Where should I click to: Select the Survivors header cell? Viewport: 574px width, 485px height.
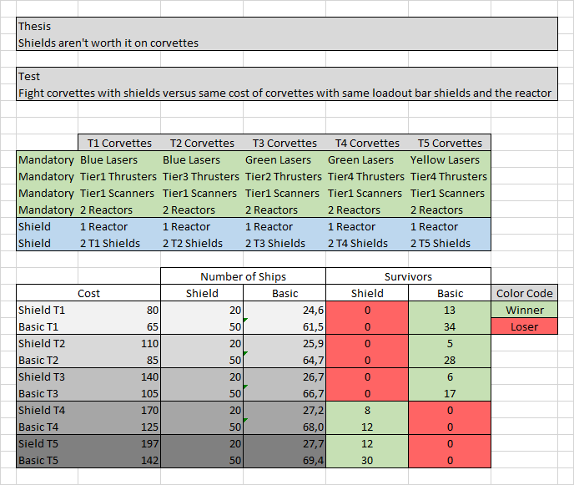click(x=408, y=276)
